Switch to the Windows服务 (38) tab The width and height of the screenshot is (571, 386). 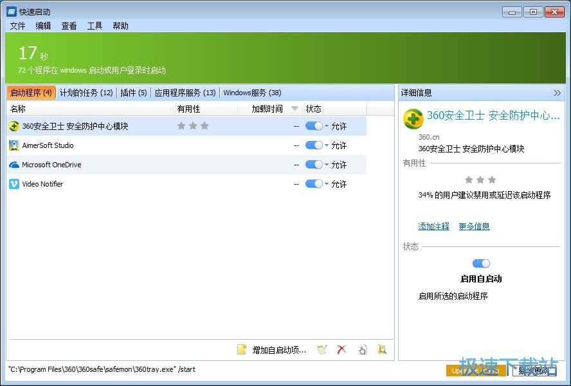(x=252, y=93)
